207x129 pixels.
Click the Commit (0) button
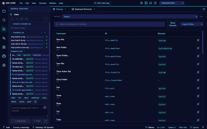click(x=20, y=121)
